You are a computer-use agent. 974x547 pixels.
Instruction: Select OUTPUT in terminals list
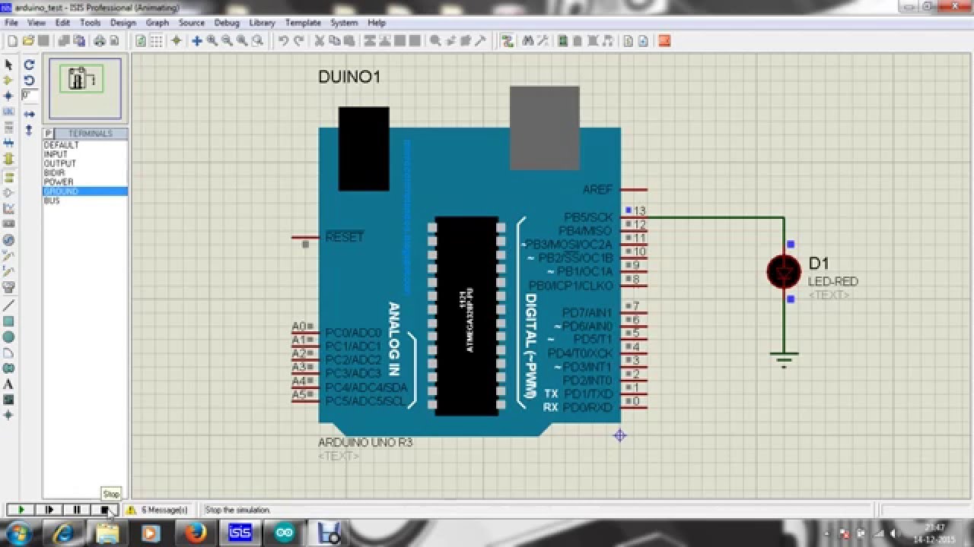click(x=84, y=163)
